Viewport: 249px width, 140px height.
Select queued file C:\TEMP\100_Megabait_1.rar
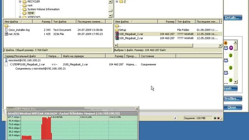[x=27, y=65]
